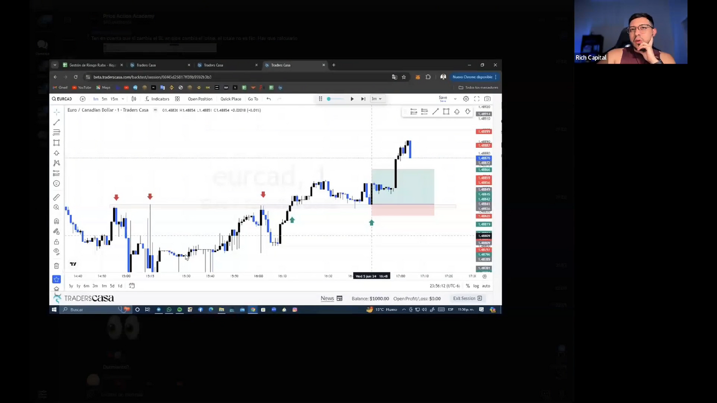Pick the ruler measure tool
The height and width of the screenshot is (403, 717).
(57, 197)
